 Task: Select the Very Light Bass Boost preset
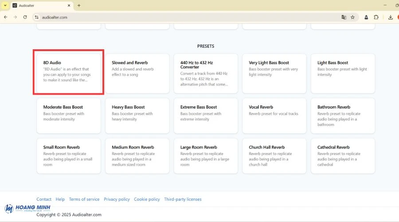click(274, 73)
